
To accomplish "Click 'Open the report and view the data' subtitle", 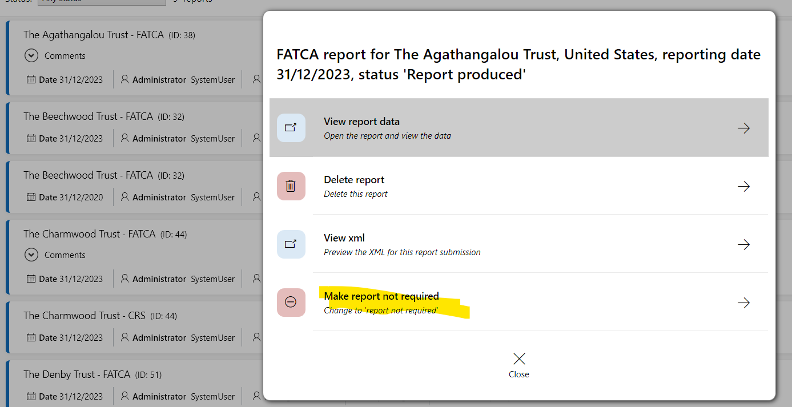I will tap(387, 136).
